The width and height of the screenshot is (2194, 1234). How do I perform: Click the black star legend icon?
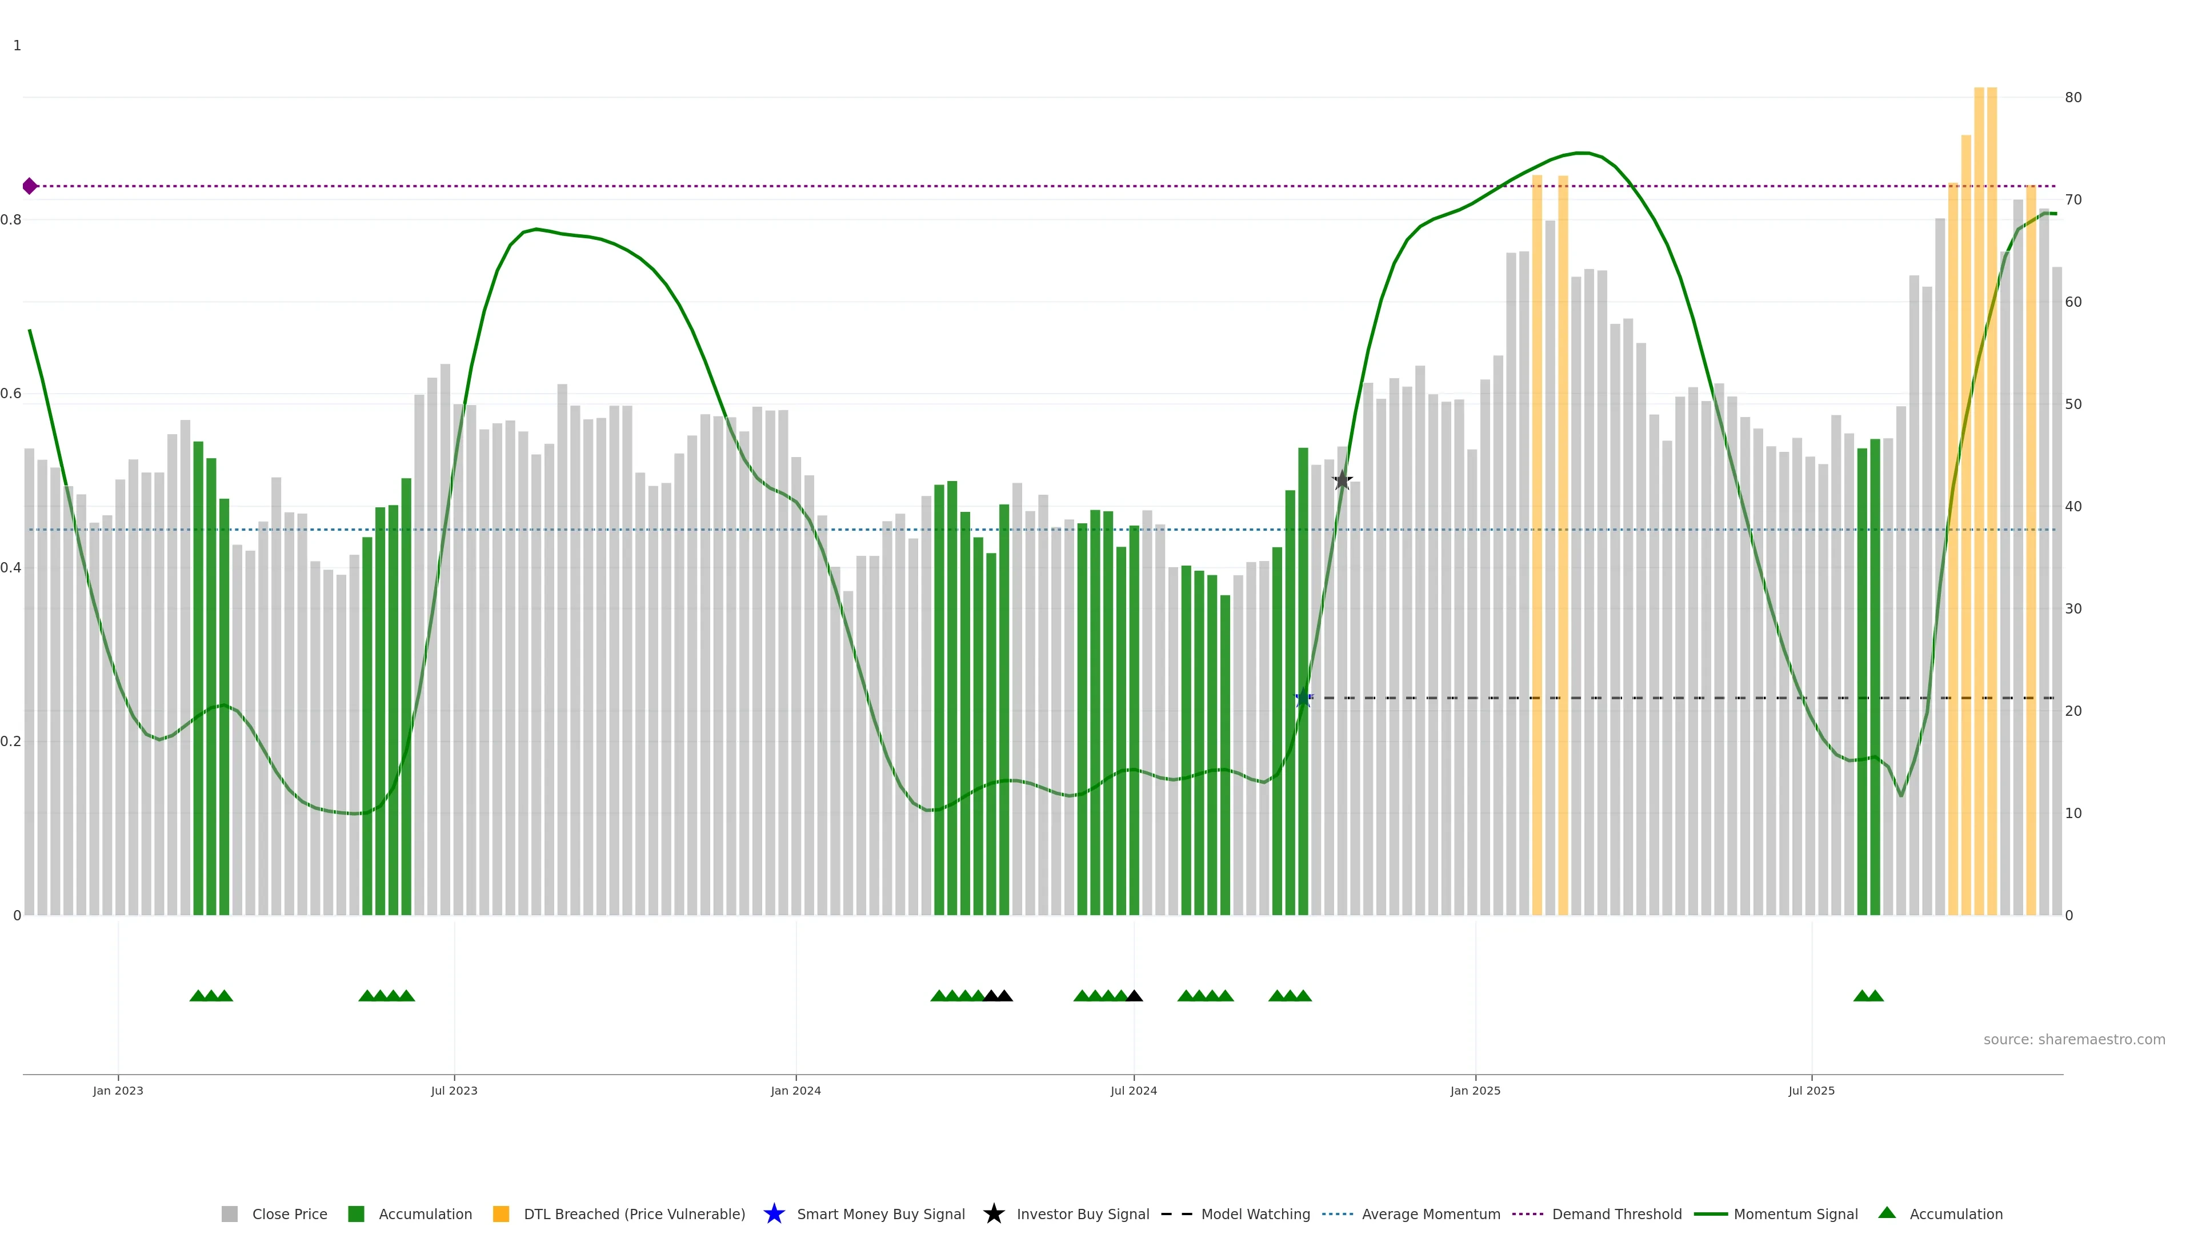click(x=993, y=1213)
